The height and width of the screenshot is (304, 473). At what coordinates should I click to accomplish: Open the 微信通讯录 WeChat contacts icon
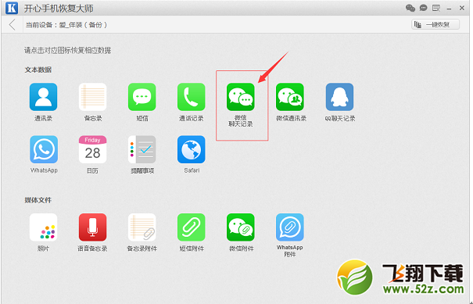pos(290,97)
